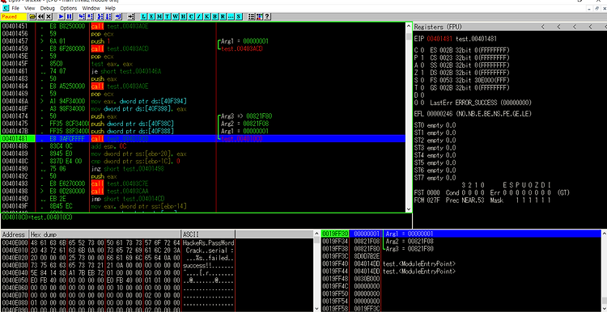Open appearance colors toolbar icon
The height and width of the screenshot is (312, 607).
pyautogui.click(x=259, y=17)
